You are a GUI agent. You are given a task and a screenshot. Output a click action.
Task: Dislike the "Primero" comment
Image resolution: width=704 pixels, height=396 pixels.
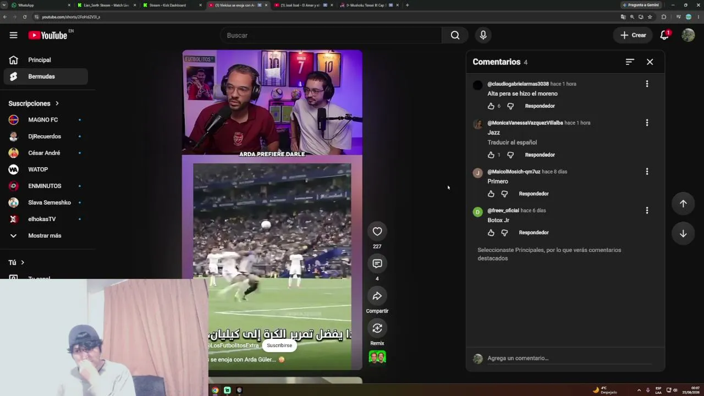(504, 194)
